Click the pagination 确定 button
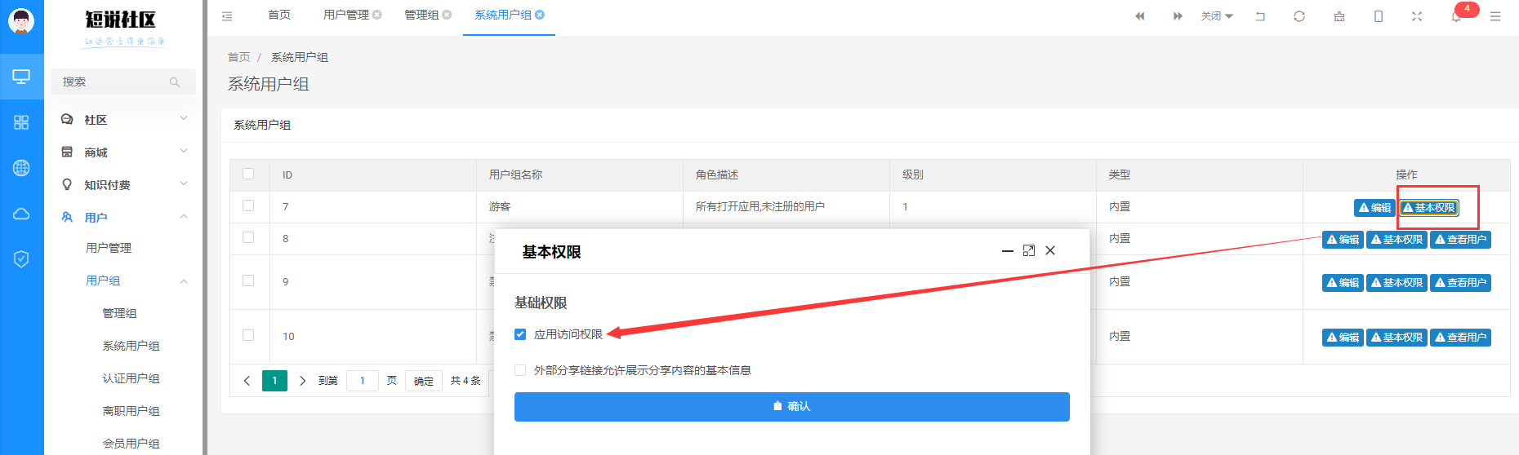1519x455 pixels. 424,381
